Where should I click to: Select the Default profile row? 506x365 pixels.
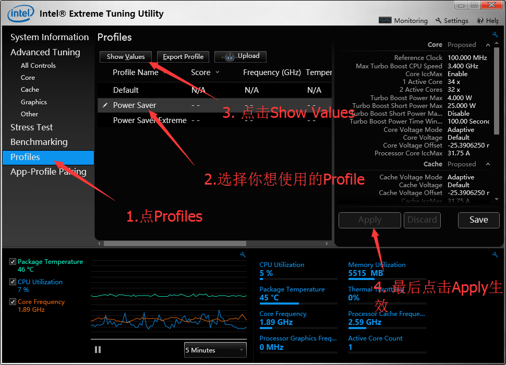point(214,90)
